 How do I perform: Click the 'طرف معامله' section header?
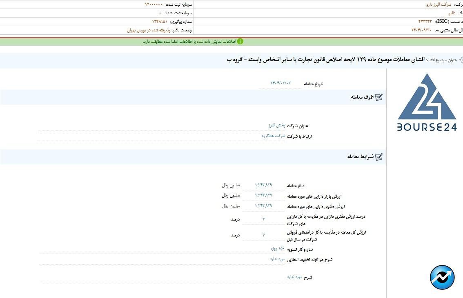pos(362,97)
